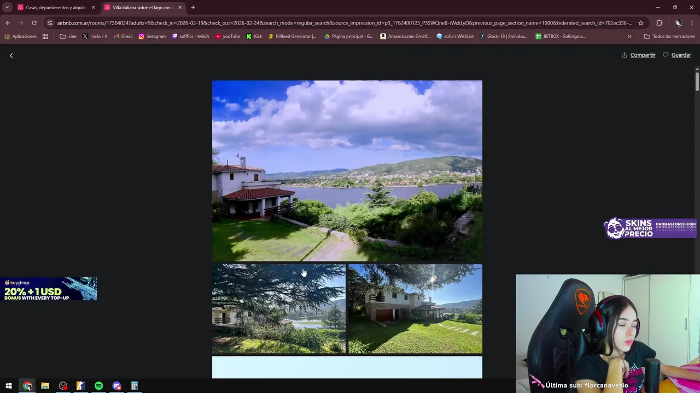Open the Glock-18 Shinobu bookmark

point(504,37)
